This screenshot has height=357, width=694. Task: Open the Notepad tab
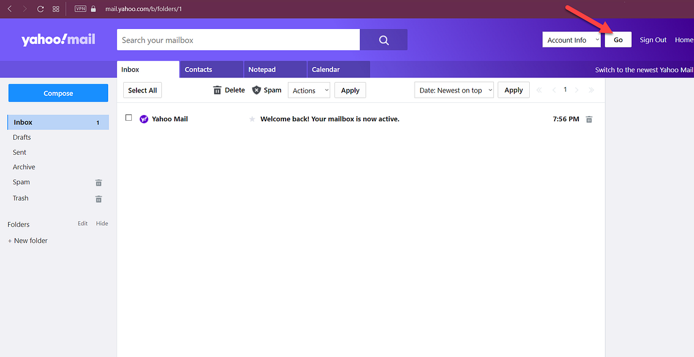pyautogui.click(x=275, y=69)
